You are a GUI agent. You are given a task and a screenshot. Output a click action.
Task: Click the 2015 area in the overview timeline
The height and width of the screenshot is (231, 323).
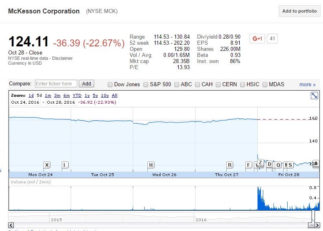[56, 220]
